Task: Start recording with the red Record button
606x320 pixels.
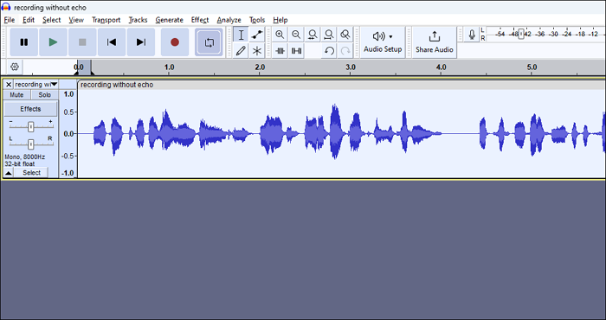Action: [x=175, y=42]
